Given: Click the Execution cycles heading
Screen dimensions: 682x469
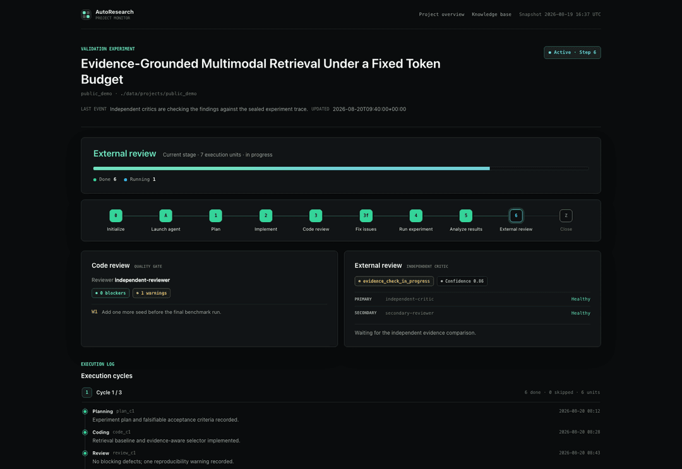Looking at the screenshot, I should click(x=107, y=376).
